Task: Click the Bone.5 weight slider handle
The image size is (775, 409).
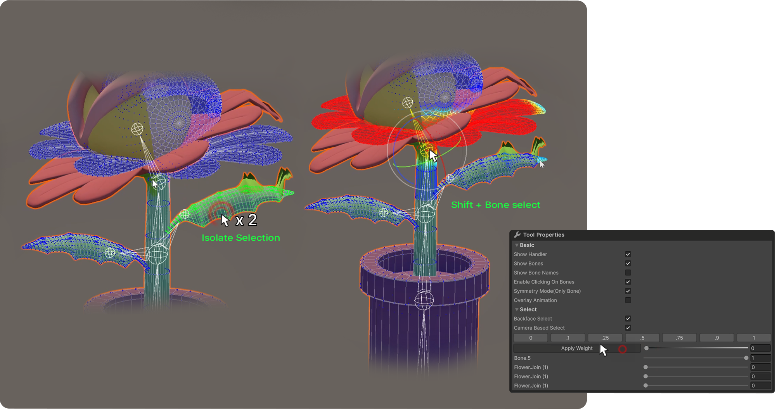Action: (746, 358)
